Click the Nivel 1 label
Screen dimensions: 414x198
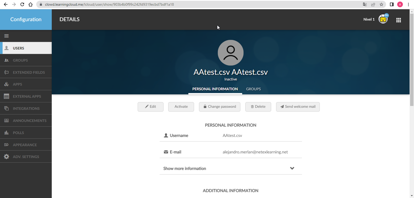tap(369, 19)
